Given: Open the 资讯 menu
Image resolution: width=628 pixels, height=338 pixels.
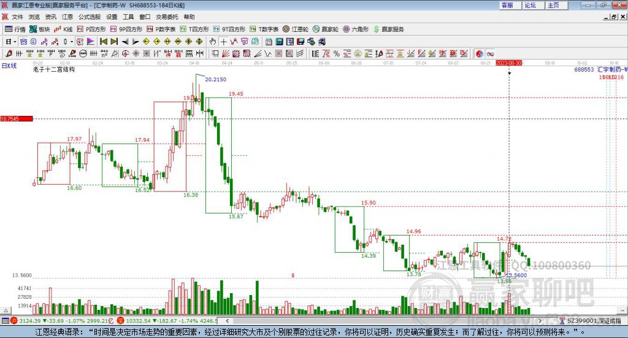Looking at the screenshot, I should click(50, 17).
